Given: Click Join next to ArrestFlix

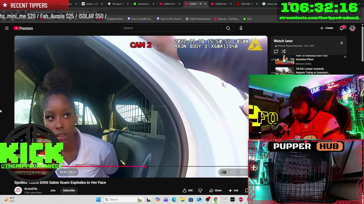Looking at the screenshot, I should pos(53,190).
